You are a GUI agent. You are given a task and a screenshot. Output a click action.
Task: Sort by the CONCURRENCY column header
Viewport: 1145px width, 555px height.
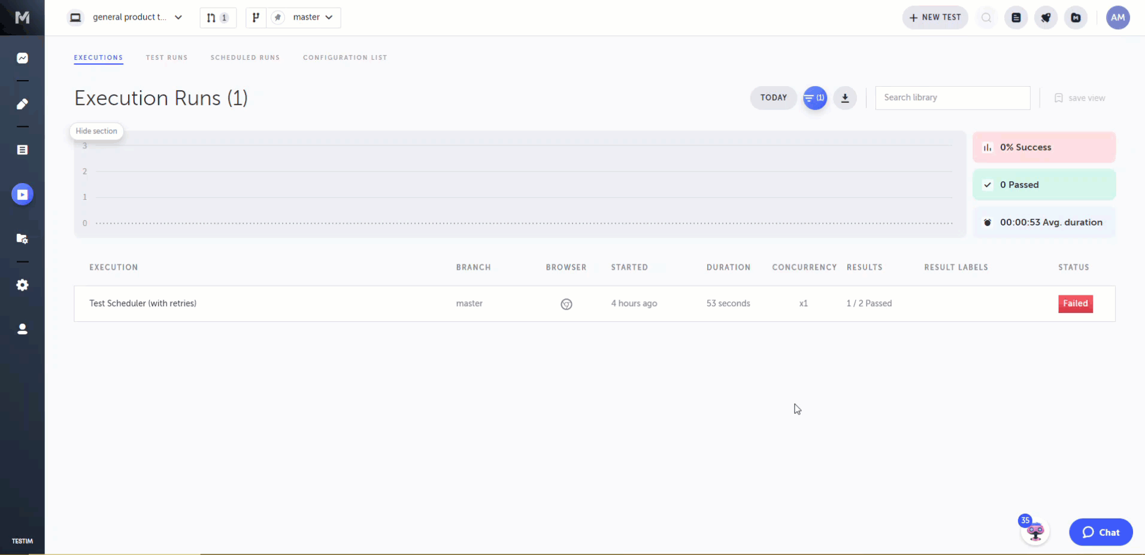(x=804, y=267)
